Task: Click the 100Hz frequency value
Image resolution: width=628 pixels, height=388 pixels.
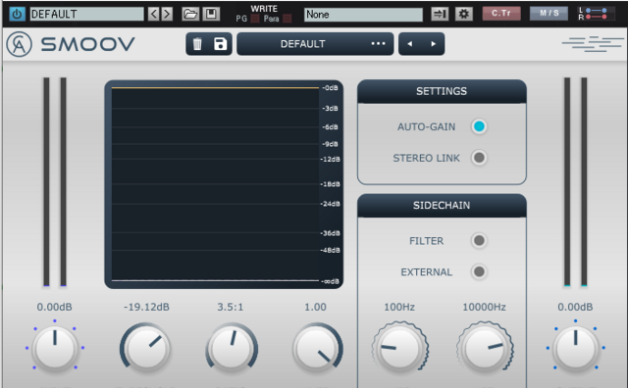Action: click(x=399, y=307)
